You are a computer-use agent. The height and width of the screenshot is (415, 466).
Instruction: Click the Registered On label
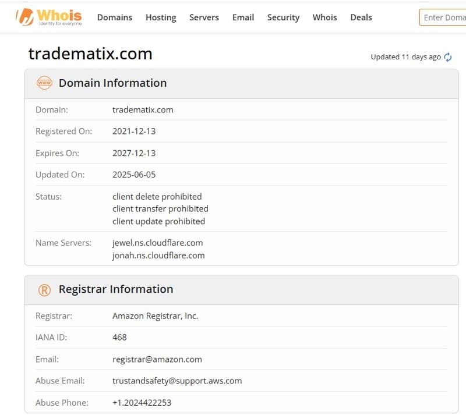click(x=64, y=132)
